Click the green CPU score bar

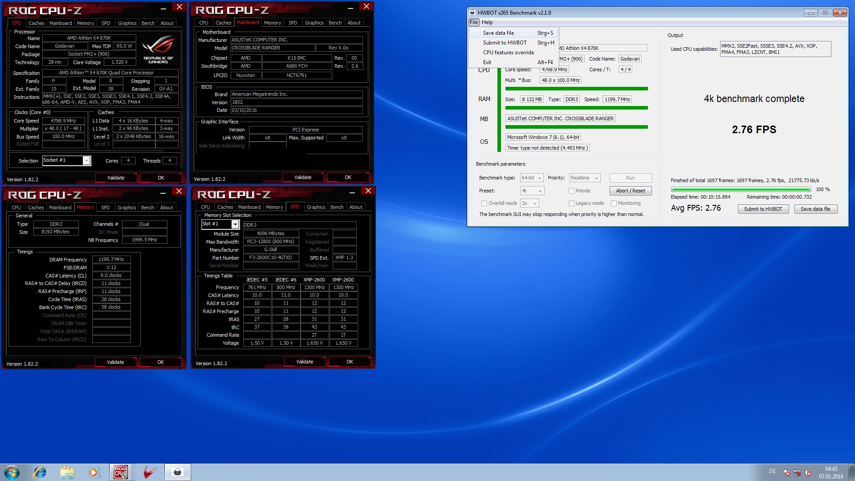tap(576, 89)
